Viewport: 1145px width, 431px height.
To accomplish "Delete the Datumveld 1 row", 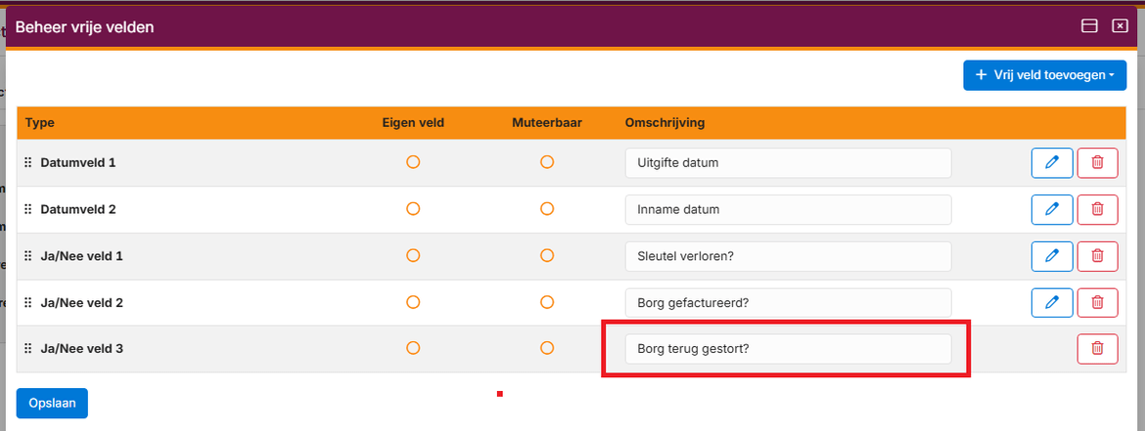I will click(1097, 162).
